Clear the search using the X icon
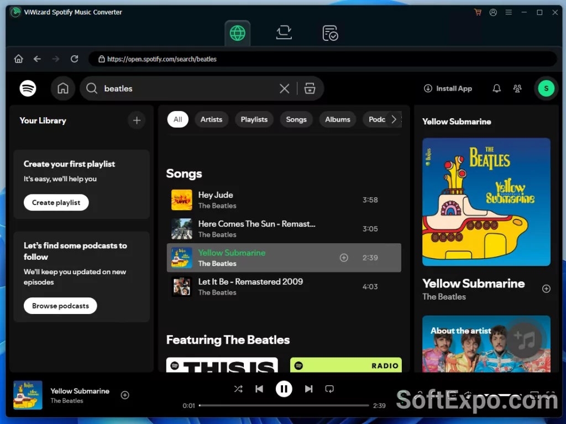 tap(284, 88)
